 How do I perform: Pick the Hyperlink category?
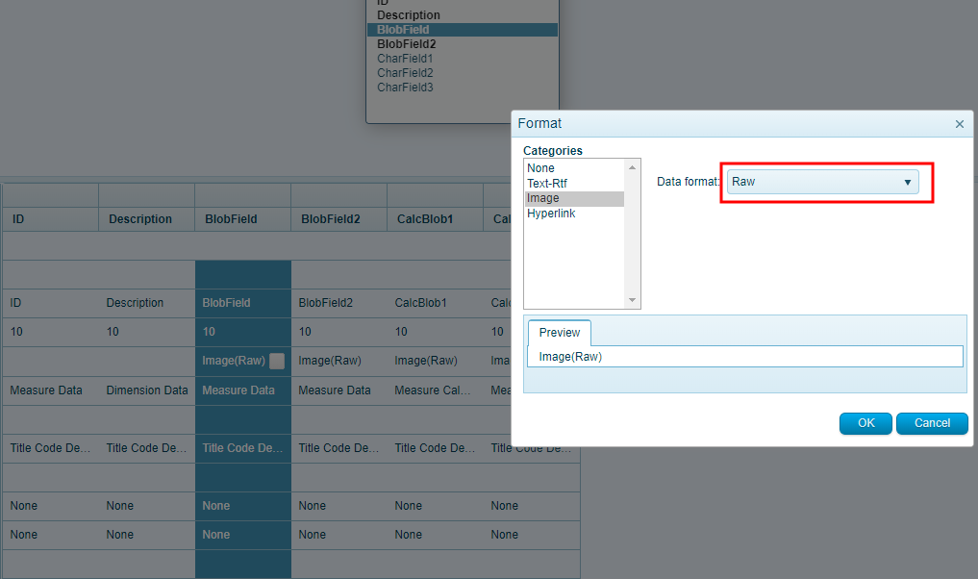coord(551,214)
